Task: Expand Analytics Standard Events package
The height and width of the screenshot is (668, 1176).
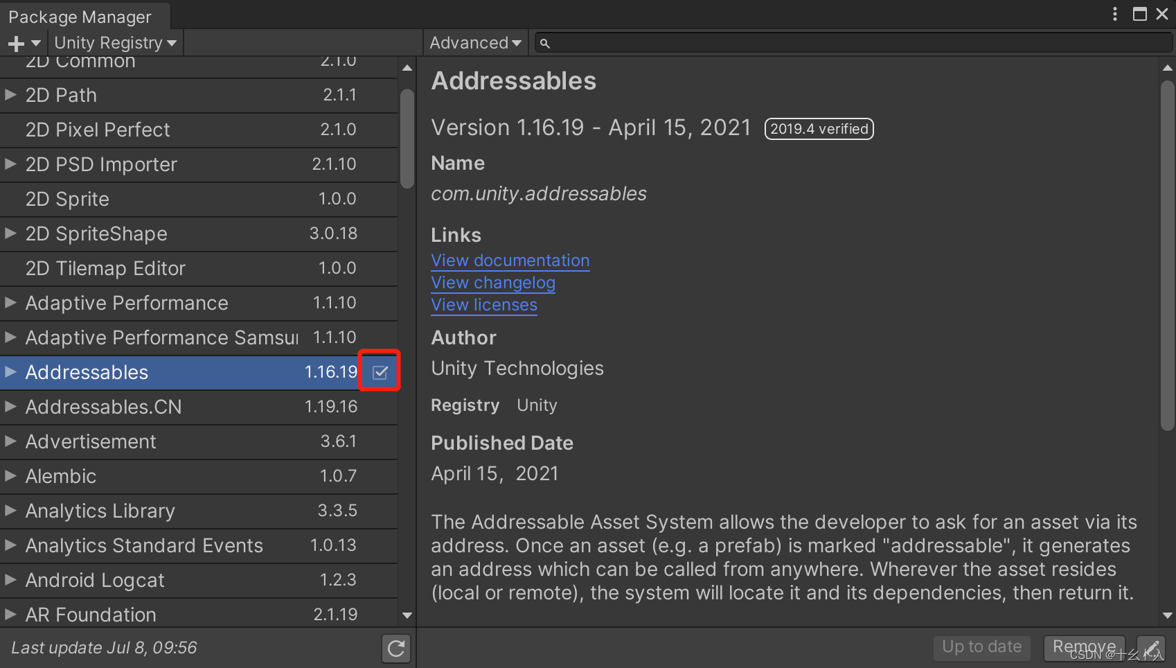Action: pos(10,545)
